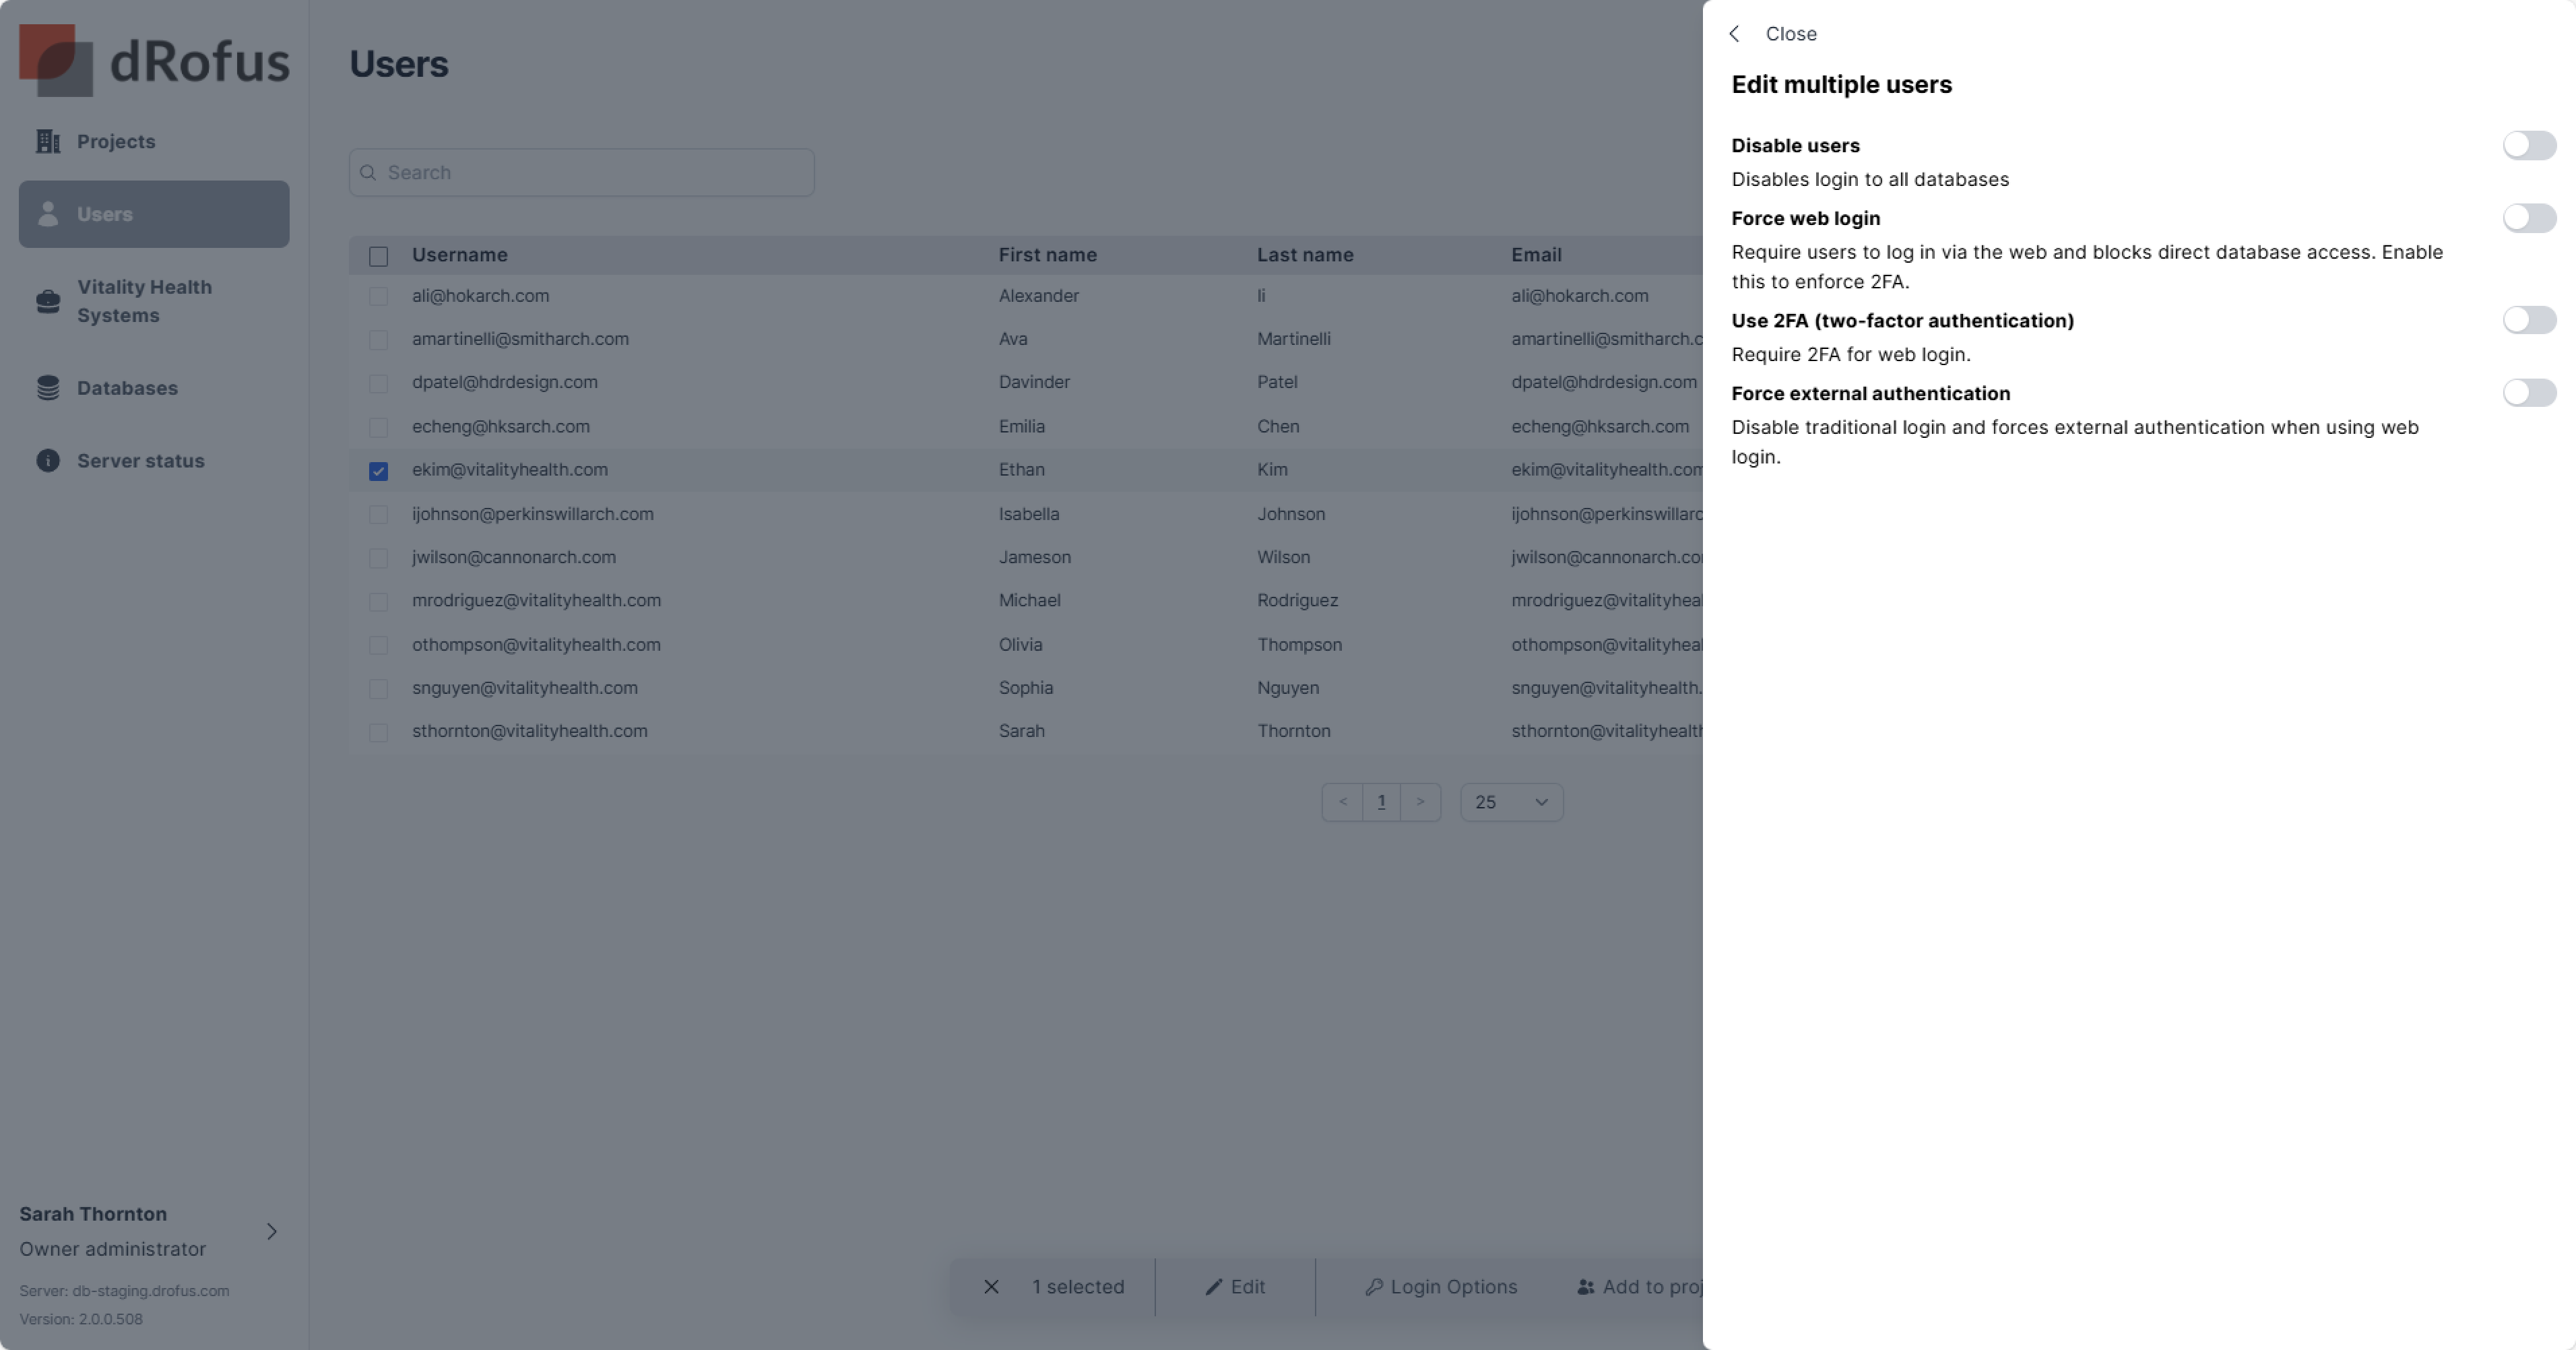Click first name Davinder
The image size is (2576, 1350).
coord(1034,383)
